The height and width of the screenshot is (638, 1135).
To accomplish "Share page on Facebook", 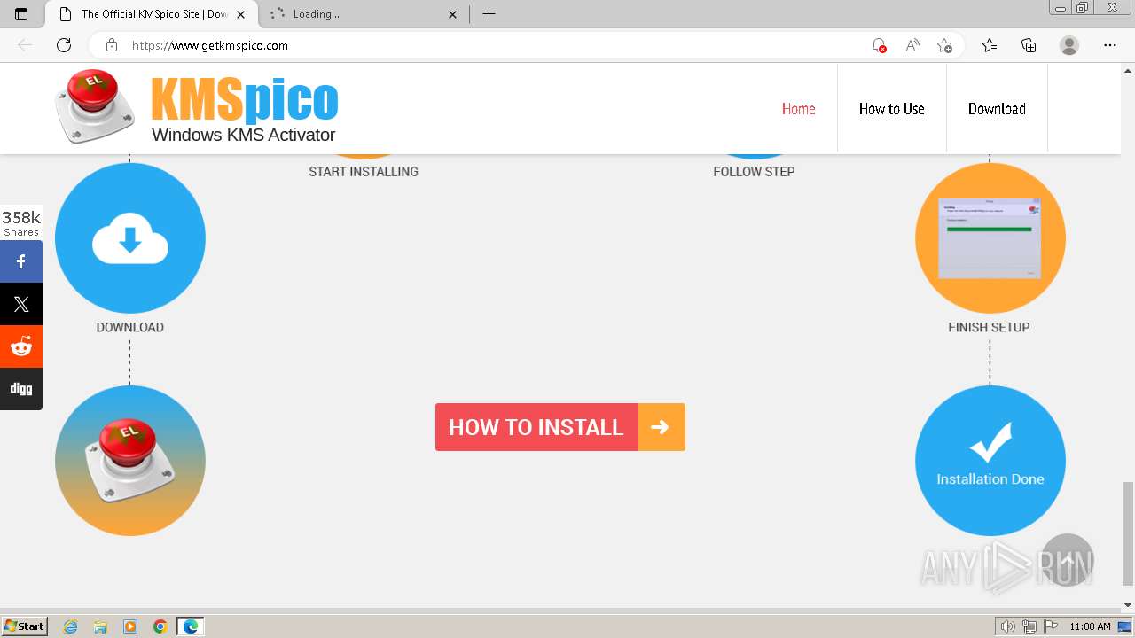I will coord(21,261).
